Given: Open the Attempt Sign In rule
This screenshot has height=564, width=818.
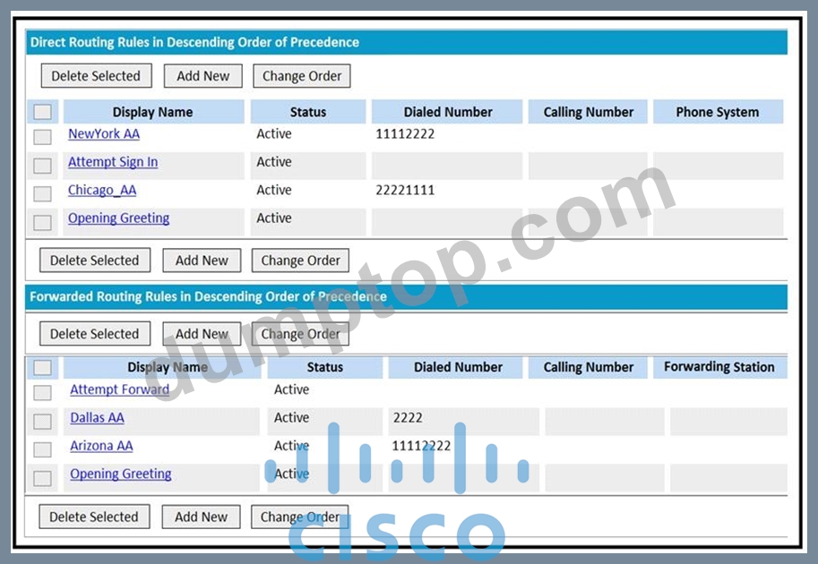Looking at the screenshot, I should pos(113,162).
